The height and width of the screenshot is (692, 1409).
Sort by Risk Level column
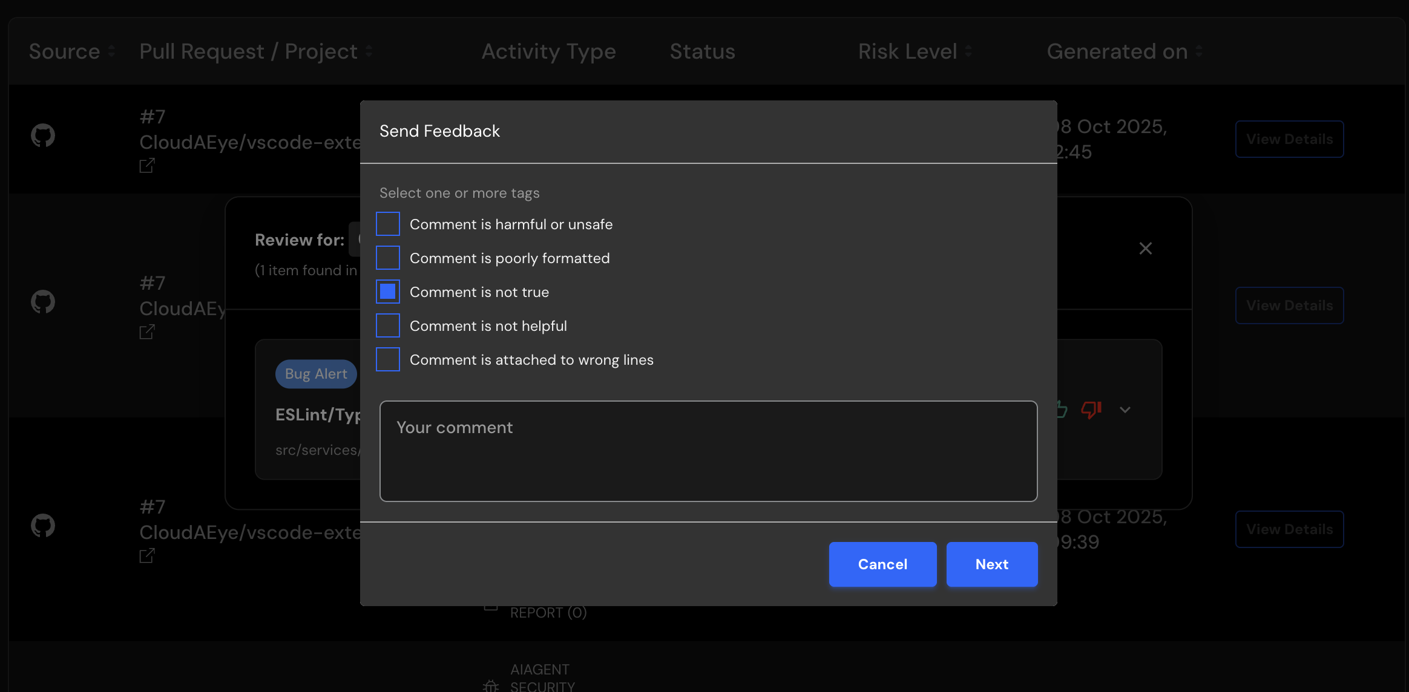(x=968, y=51)
